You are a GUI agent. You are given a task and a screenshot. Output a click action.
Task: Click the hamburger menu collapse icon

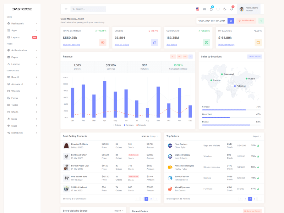point(66,9)
